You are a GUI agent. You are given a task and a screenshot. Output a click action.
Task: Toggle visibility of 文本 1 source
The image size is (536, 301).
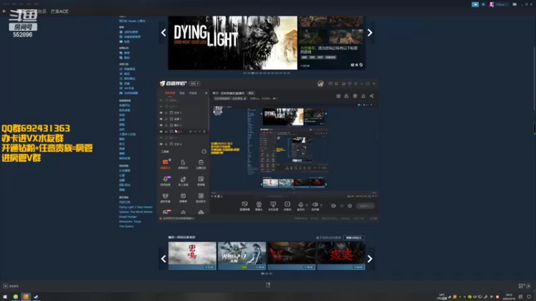coord(161,112)
